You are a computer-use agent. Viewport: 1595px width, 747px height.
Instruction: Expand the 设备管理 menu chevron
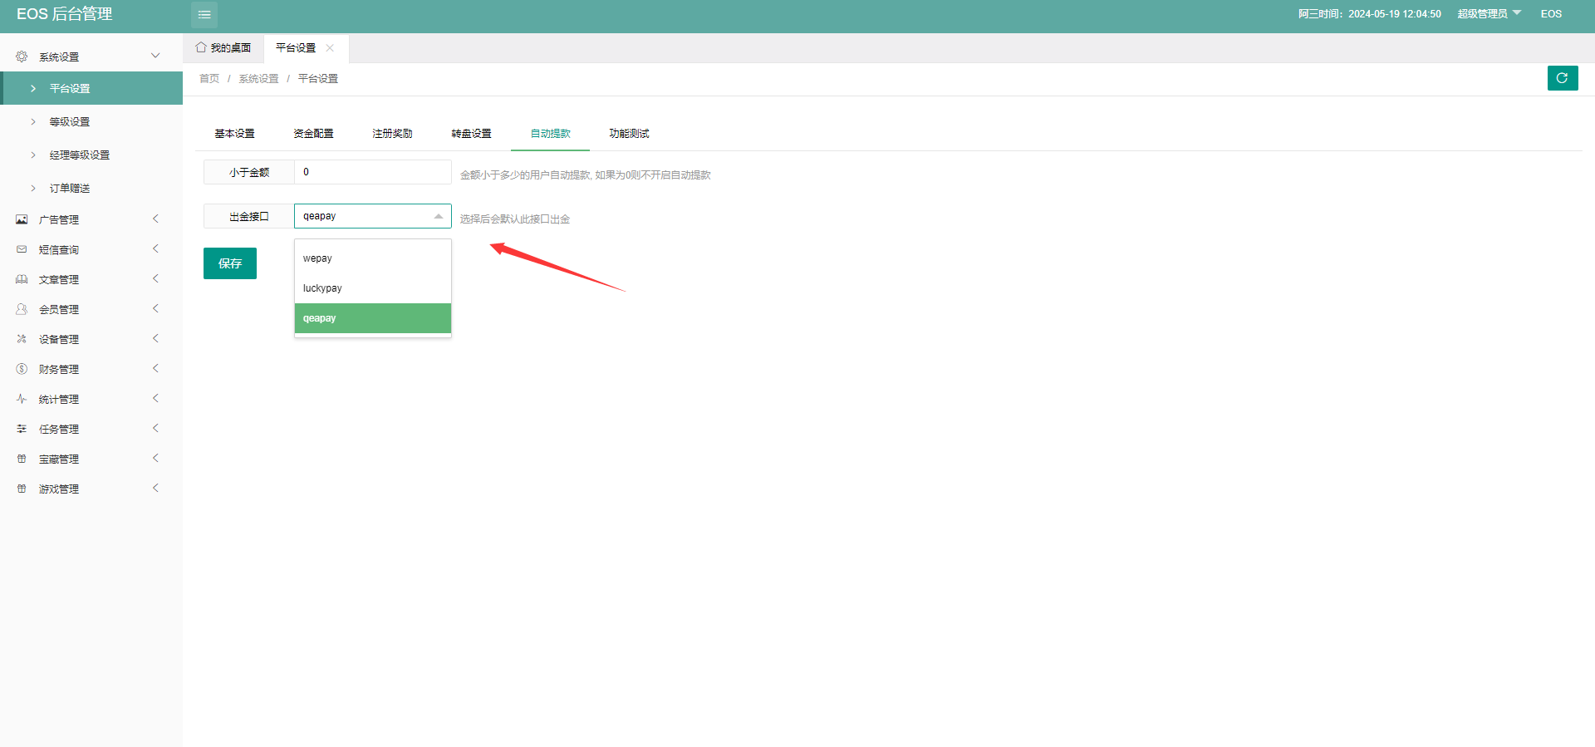click(x=155, y=338)
